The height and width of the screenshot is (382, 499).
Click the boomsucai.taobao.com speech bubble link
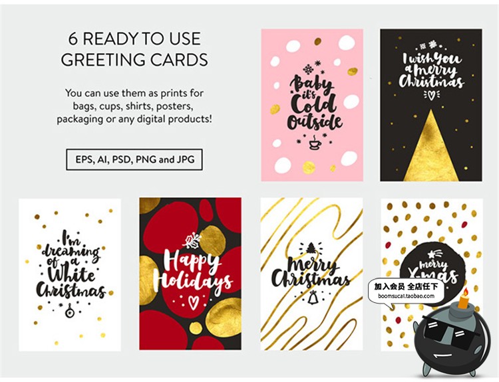[406, 296]
